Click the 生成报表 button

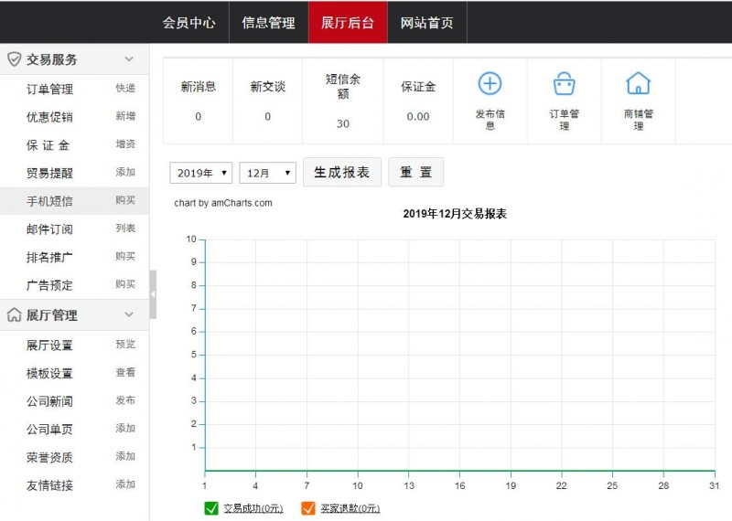[341, 172]
